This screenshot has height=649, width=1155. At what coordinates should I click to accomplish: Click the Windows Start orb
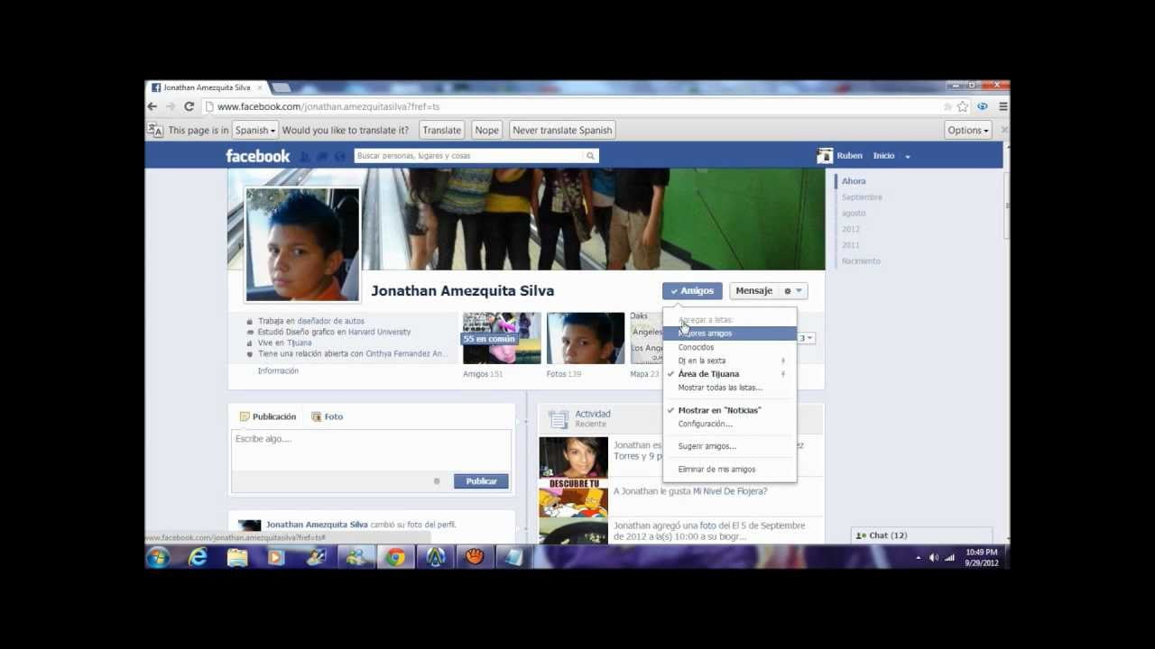coord(159,557)
